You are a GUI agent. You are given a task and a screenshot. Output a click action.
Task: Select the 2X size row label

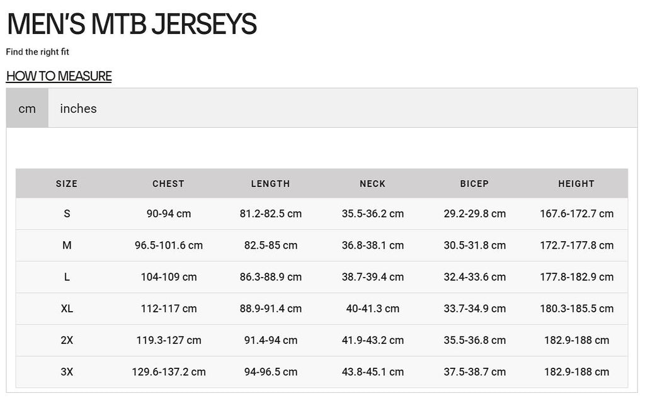tap(67, 341)
